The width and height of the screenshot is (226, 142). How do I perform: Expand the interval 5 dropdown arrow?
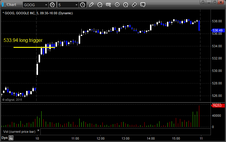76,5
